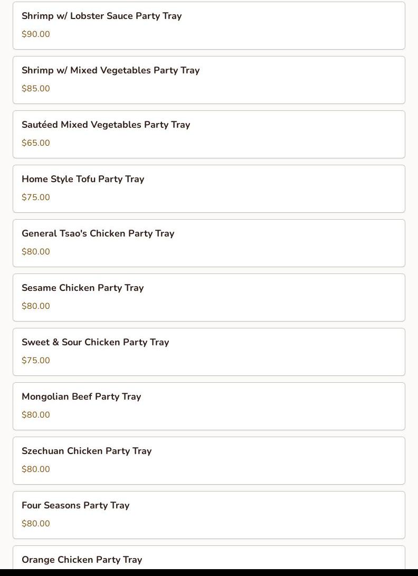
Task: Tap the price under Four Seasons Party Tray
Action: 36,524
